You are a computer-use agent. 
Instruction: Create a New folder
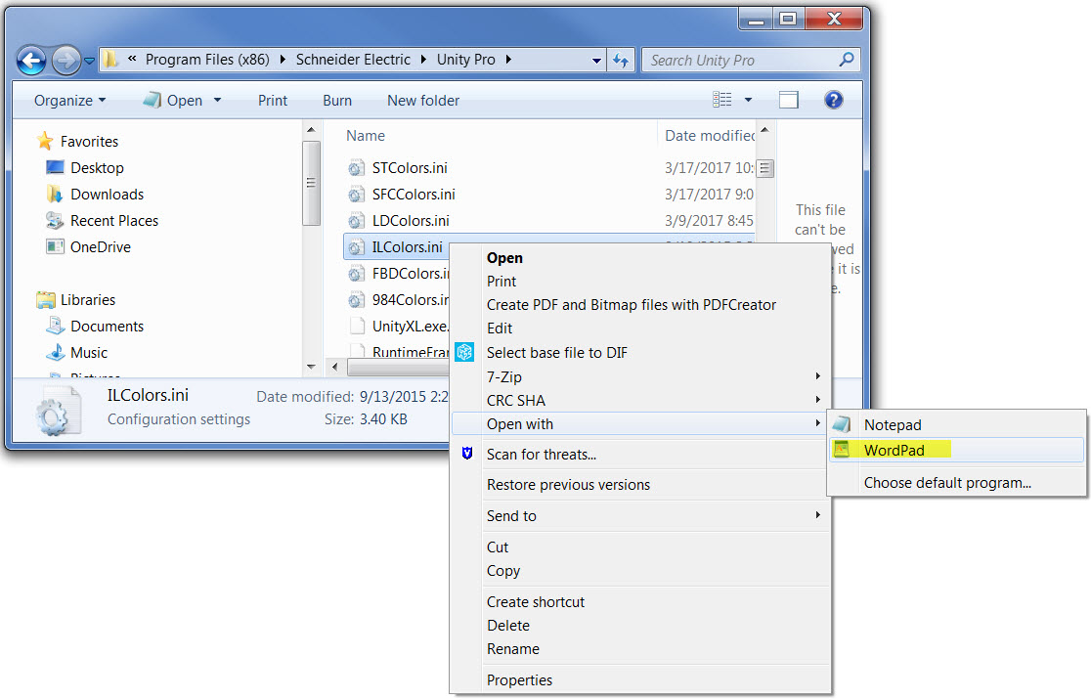coord(423,100)
